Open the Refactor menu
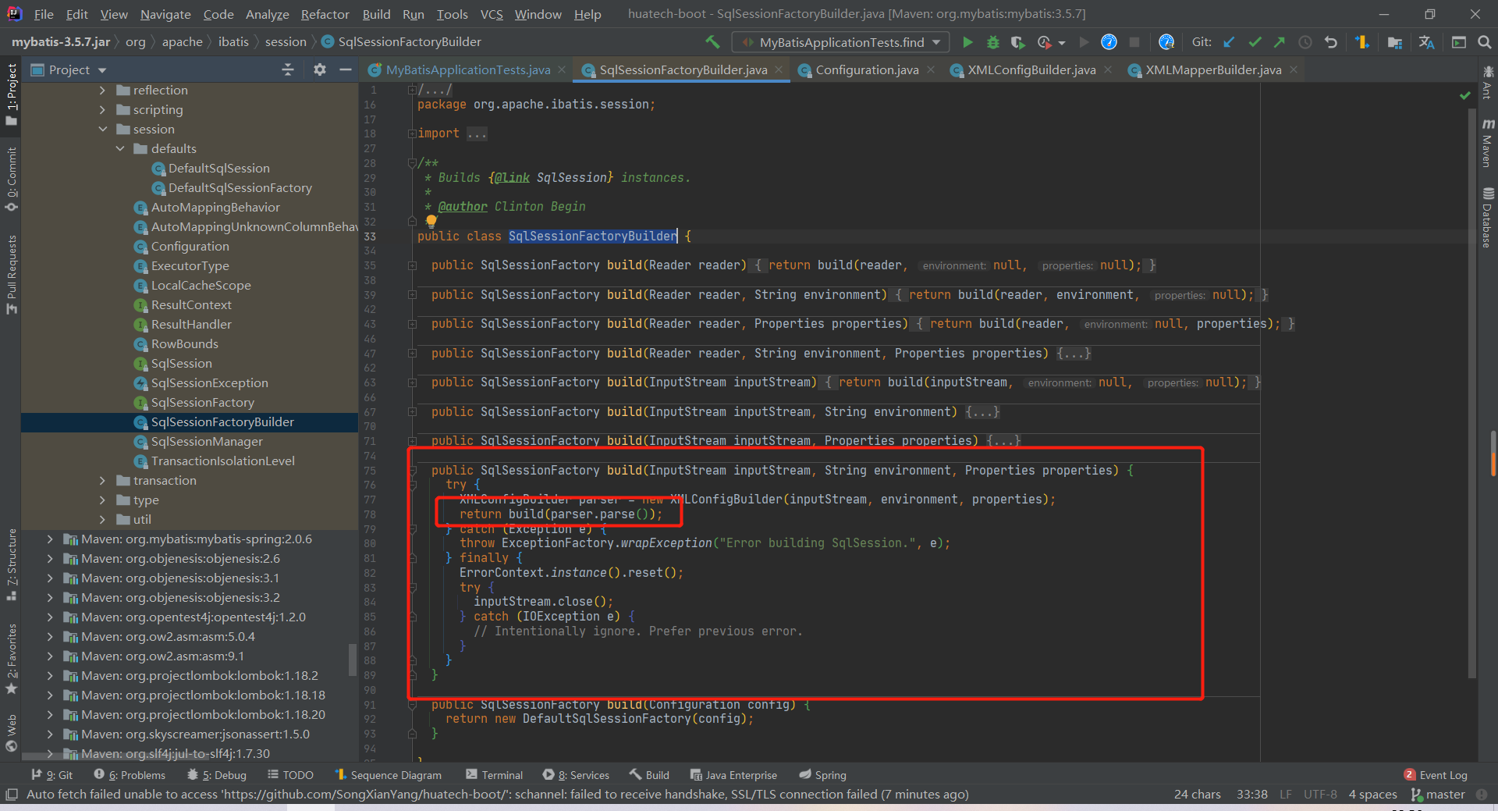1498x811 pixels. point(325,14)
